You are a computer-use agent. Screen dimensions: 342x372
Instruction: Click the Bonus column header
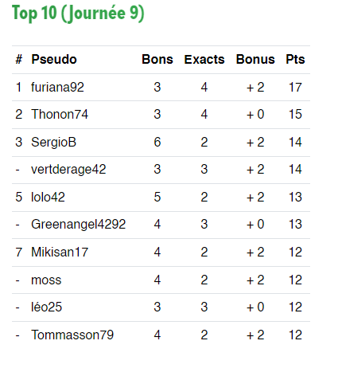click(255, 59)
